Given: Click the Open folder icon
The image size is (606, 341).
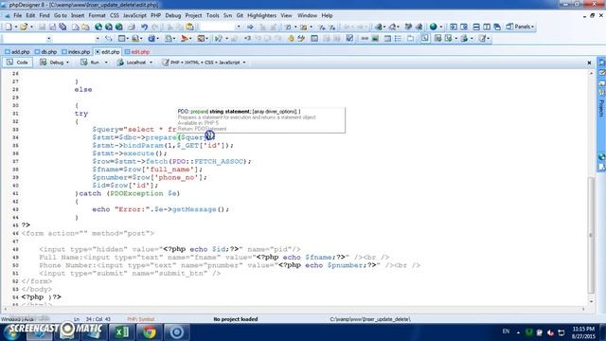Looking at the screenshot, I should coord(24,27).
